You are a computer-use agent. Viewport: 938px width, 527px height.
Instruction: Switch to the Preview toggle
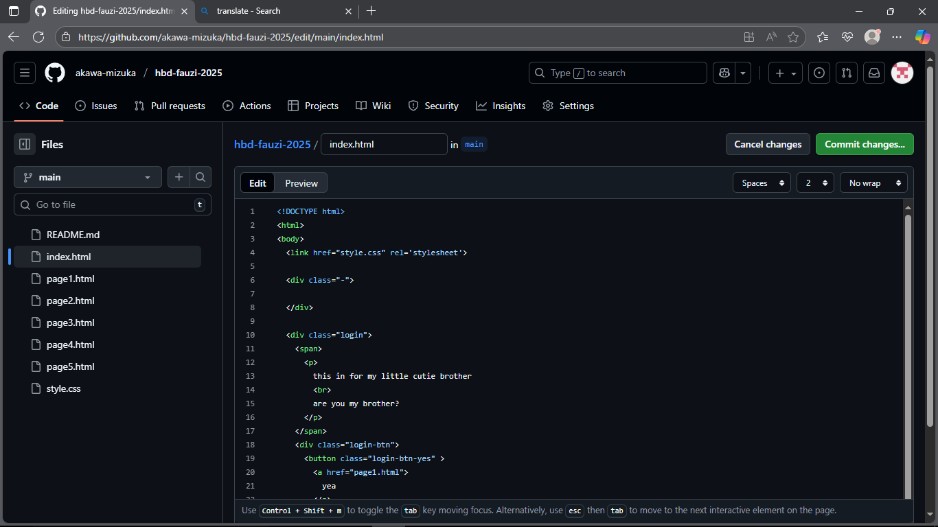pos(301,183)
